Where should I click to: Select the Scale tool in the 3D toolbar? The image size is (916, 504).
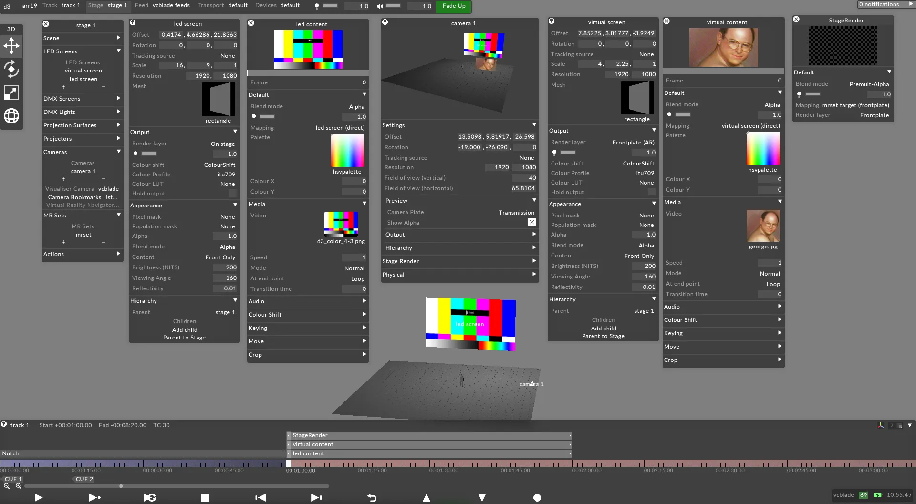[x=11, y=93]
